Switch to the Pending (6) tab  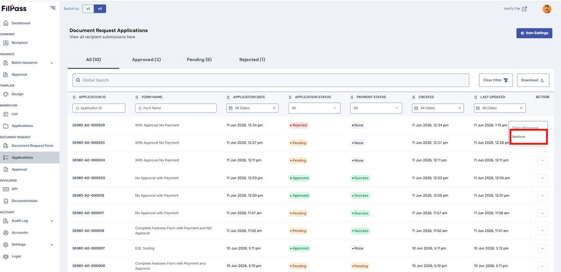tap(199, 59)
